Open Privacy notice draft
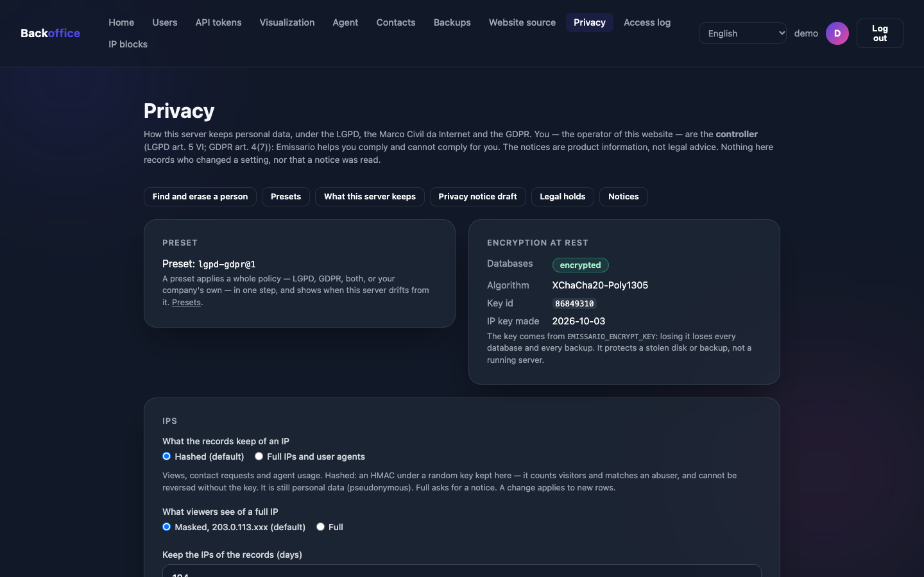The width and height of the screenshot is (924, 577). coord(477,197)
